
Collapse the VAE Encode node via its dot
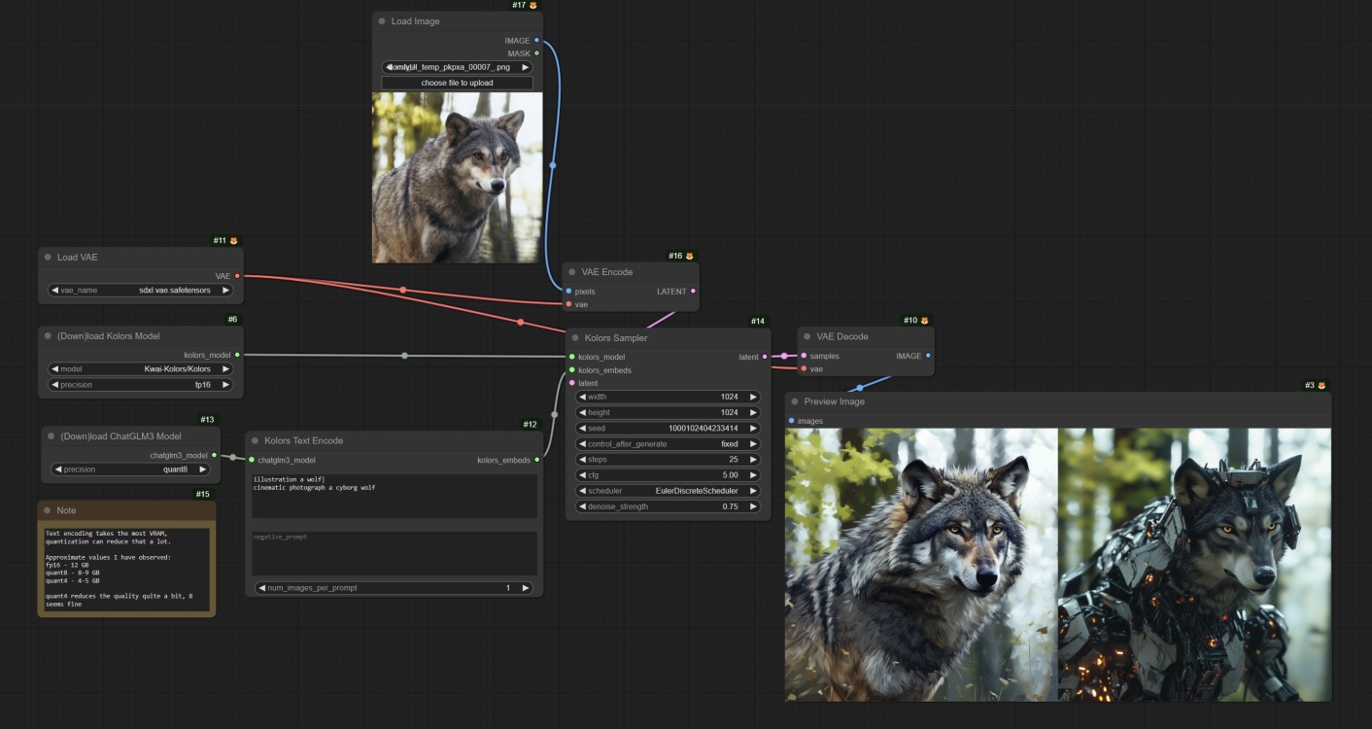(572, 272)
